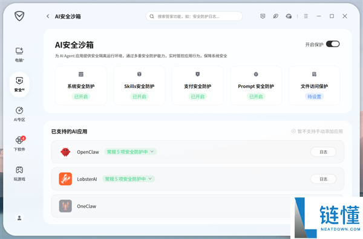Open 下软件 software download section
The image size is (363, 239).
click(x=19, y=144)
